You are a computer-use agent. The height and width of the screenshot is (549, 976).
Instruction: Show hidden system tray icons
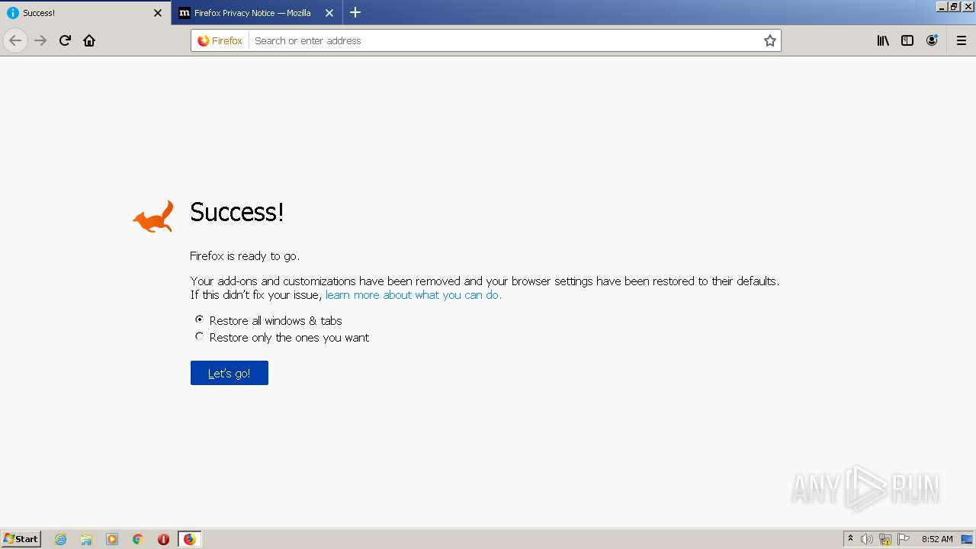pyautogui.click(x=850, y=539)
